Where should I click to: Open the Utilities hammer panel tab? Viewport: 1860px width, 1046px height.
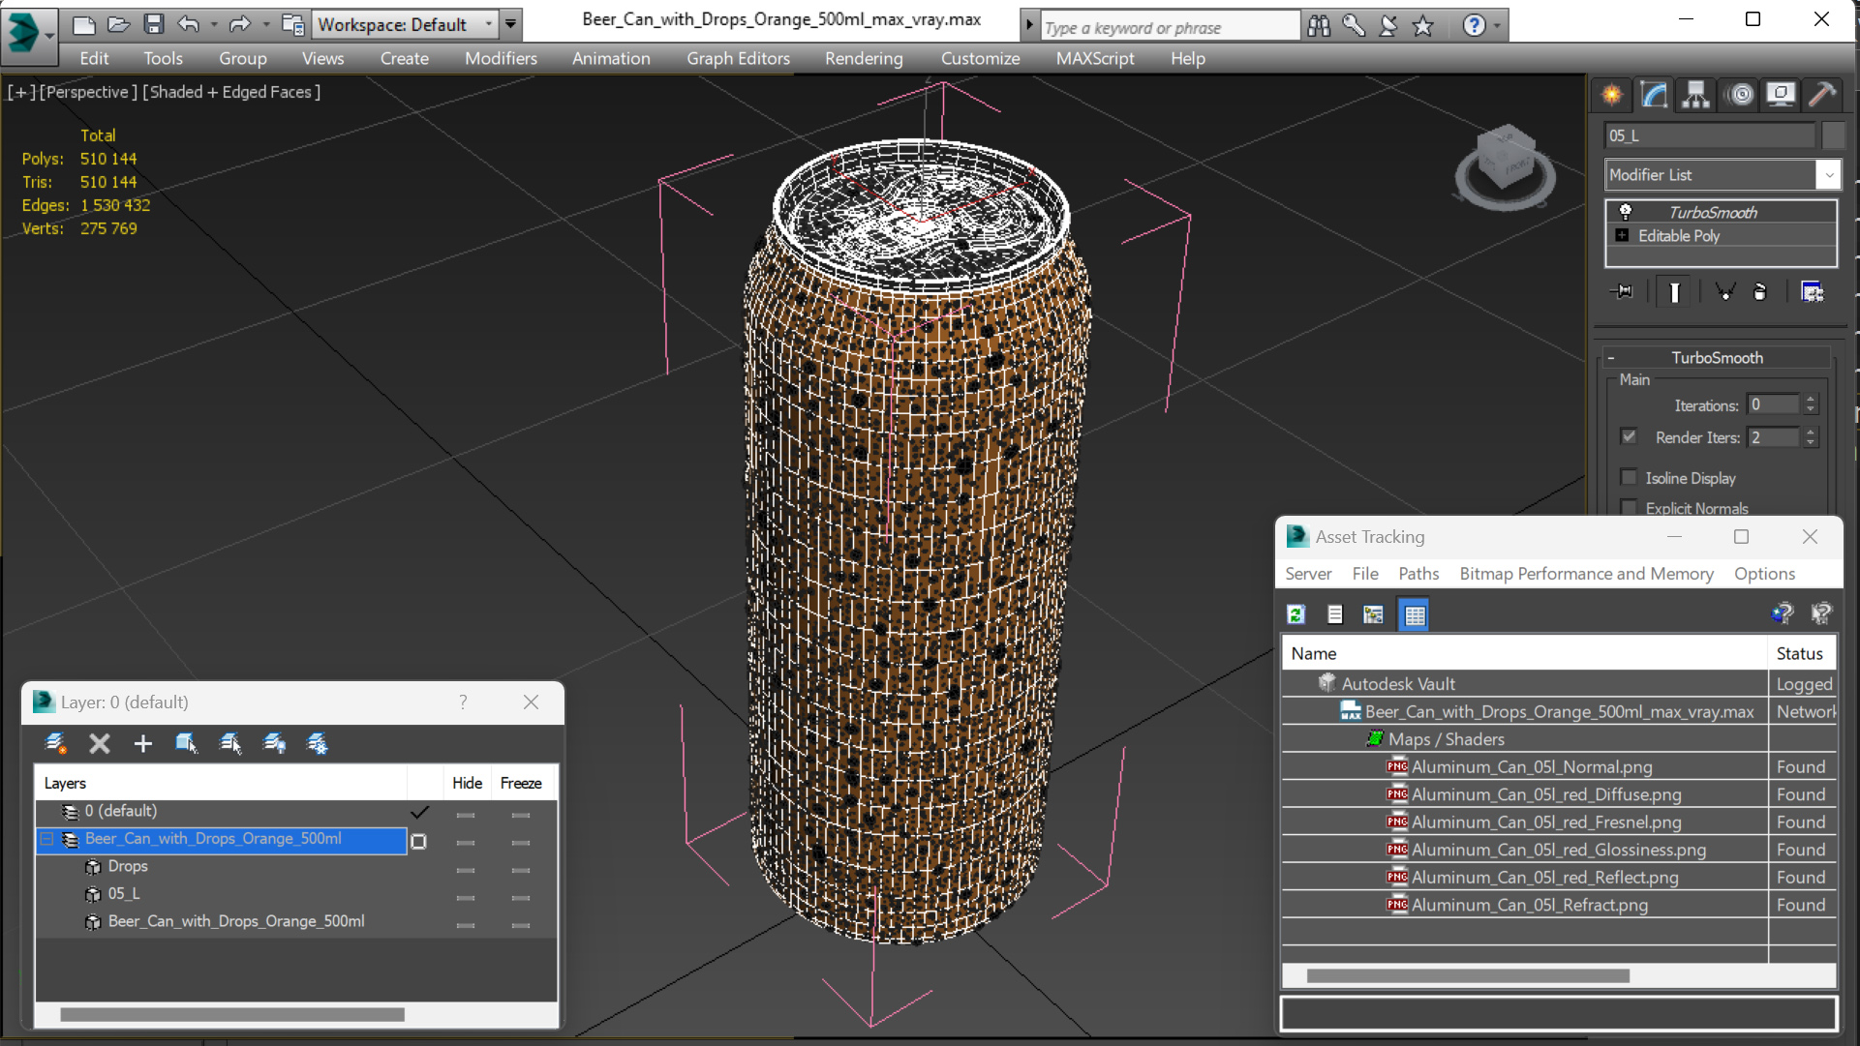pos(1821,95)
